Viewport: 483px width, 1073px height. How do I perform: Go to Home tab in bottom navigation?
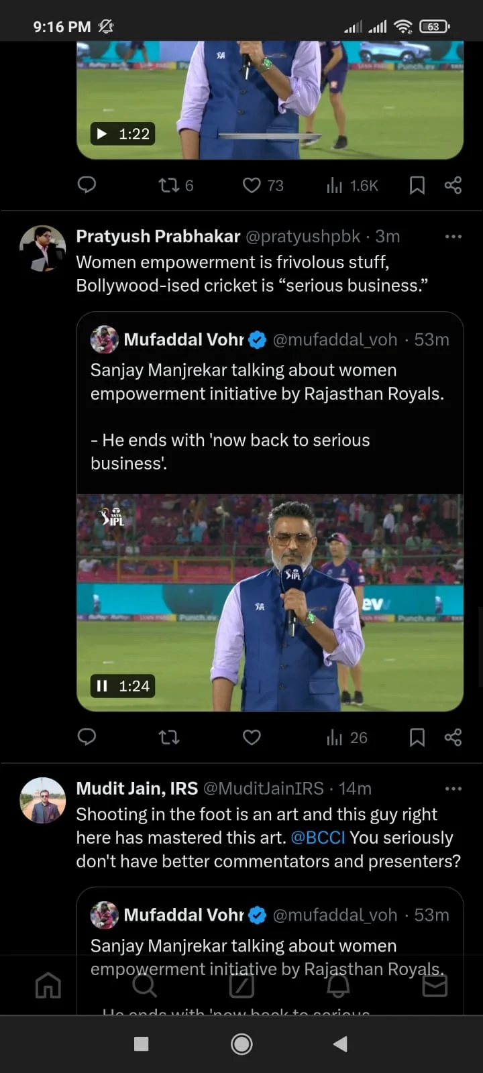point(48,985)
